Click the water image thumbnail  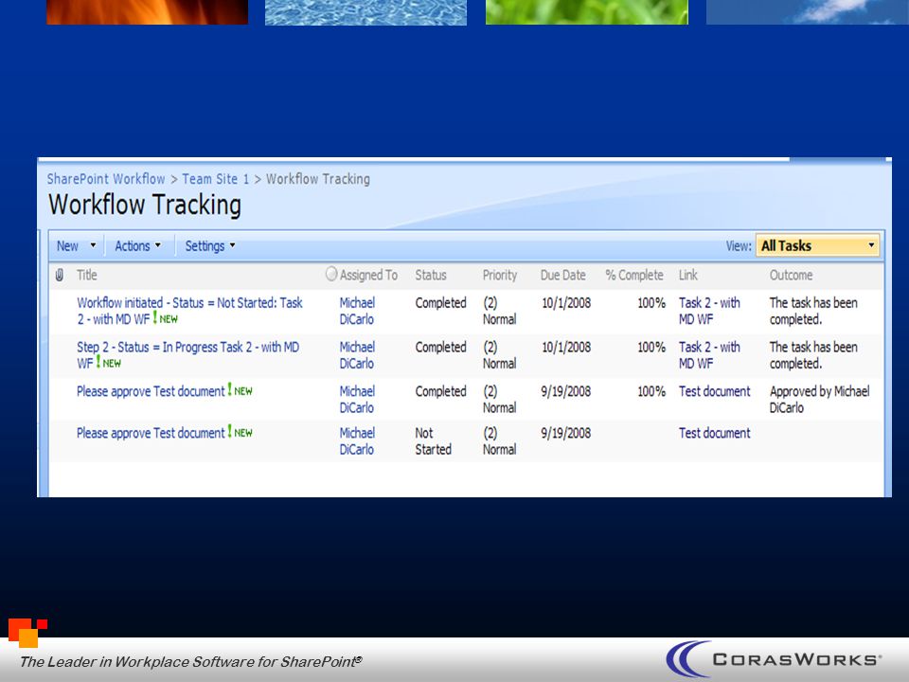(x=365, y=12)
